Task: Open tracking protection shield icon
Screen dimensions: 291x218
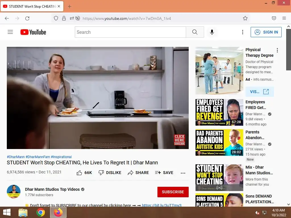Action: (56, 18)
